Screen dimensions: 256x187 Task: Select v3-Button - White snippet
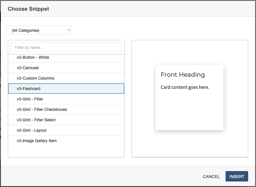pos(66,58)
